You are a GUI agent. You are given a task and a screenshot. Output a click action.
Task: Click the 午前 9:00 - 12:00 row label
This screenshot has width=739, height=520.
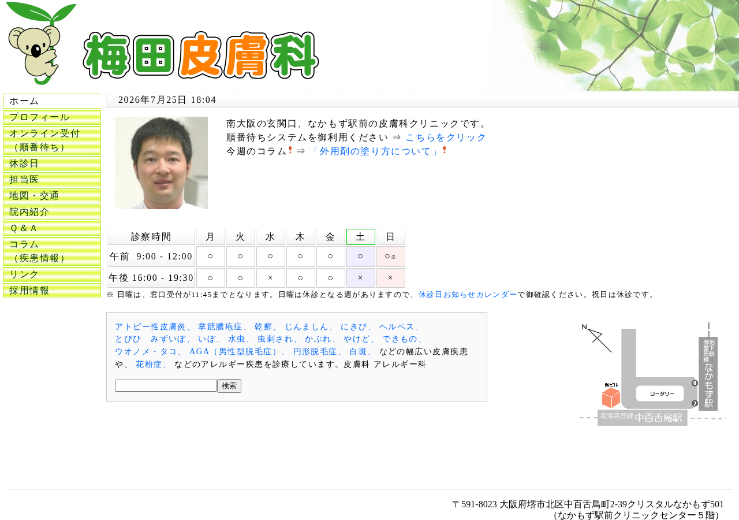[151, 257]
